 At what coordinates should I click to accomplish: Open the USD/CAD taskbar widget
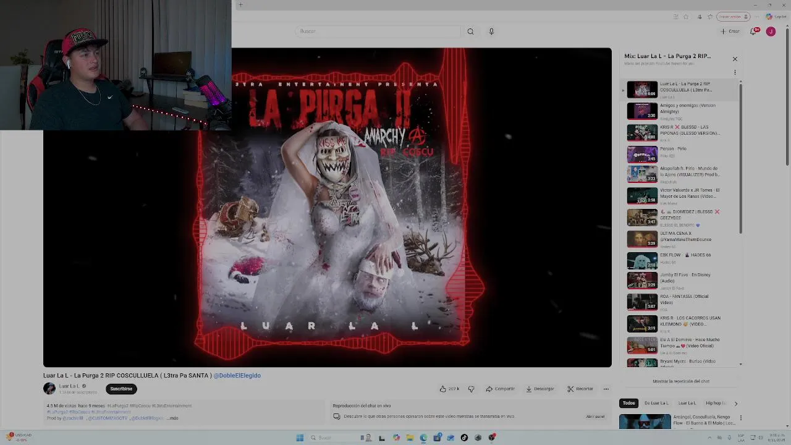point(20,437)
